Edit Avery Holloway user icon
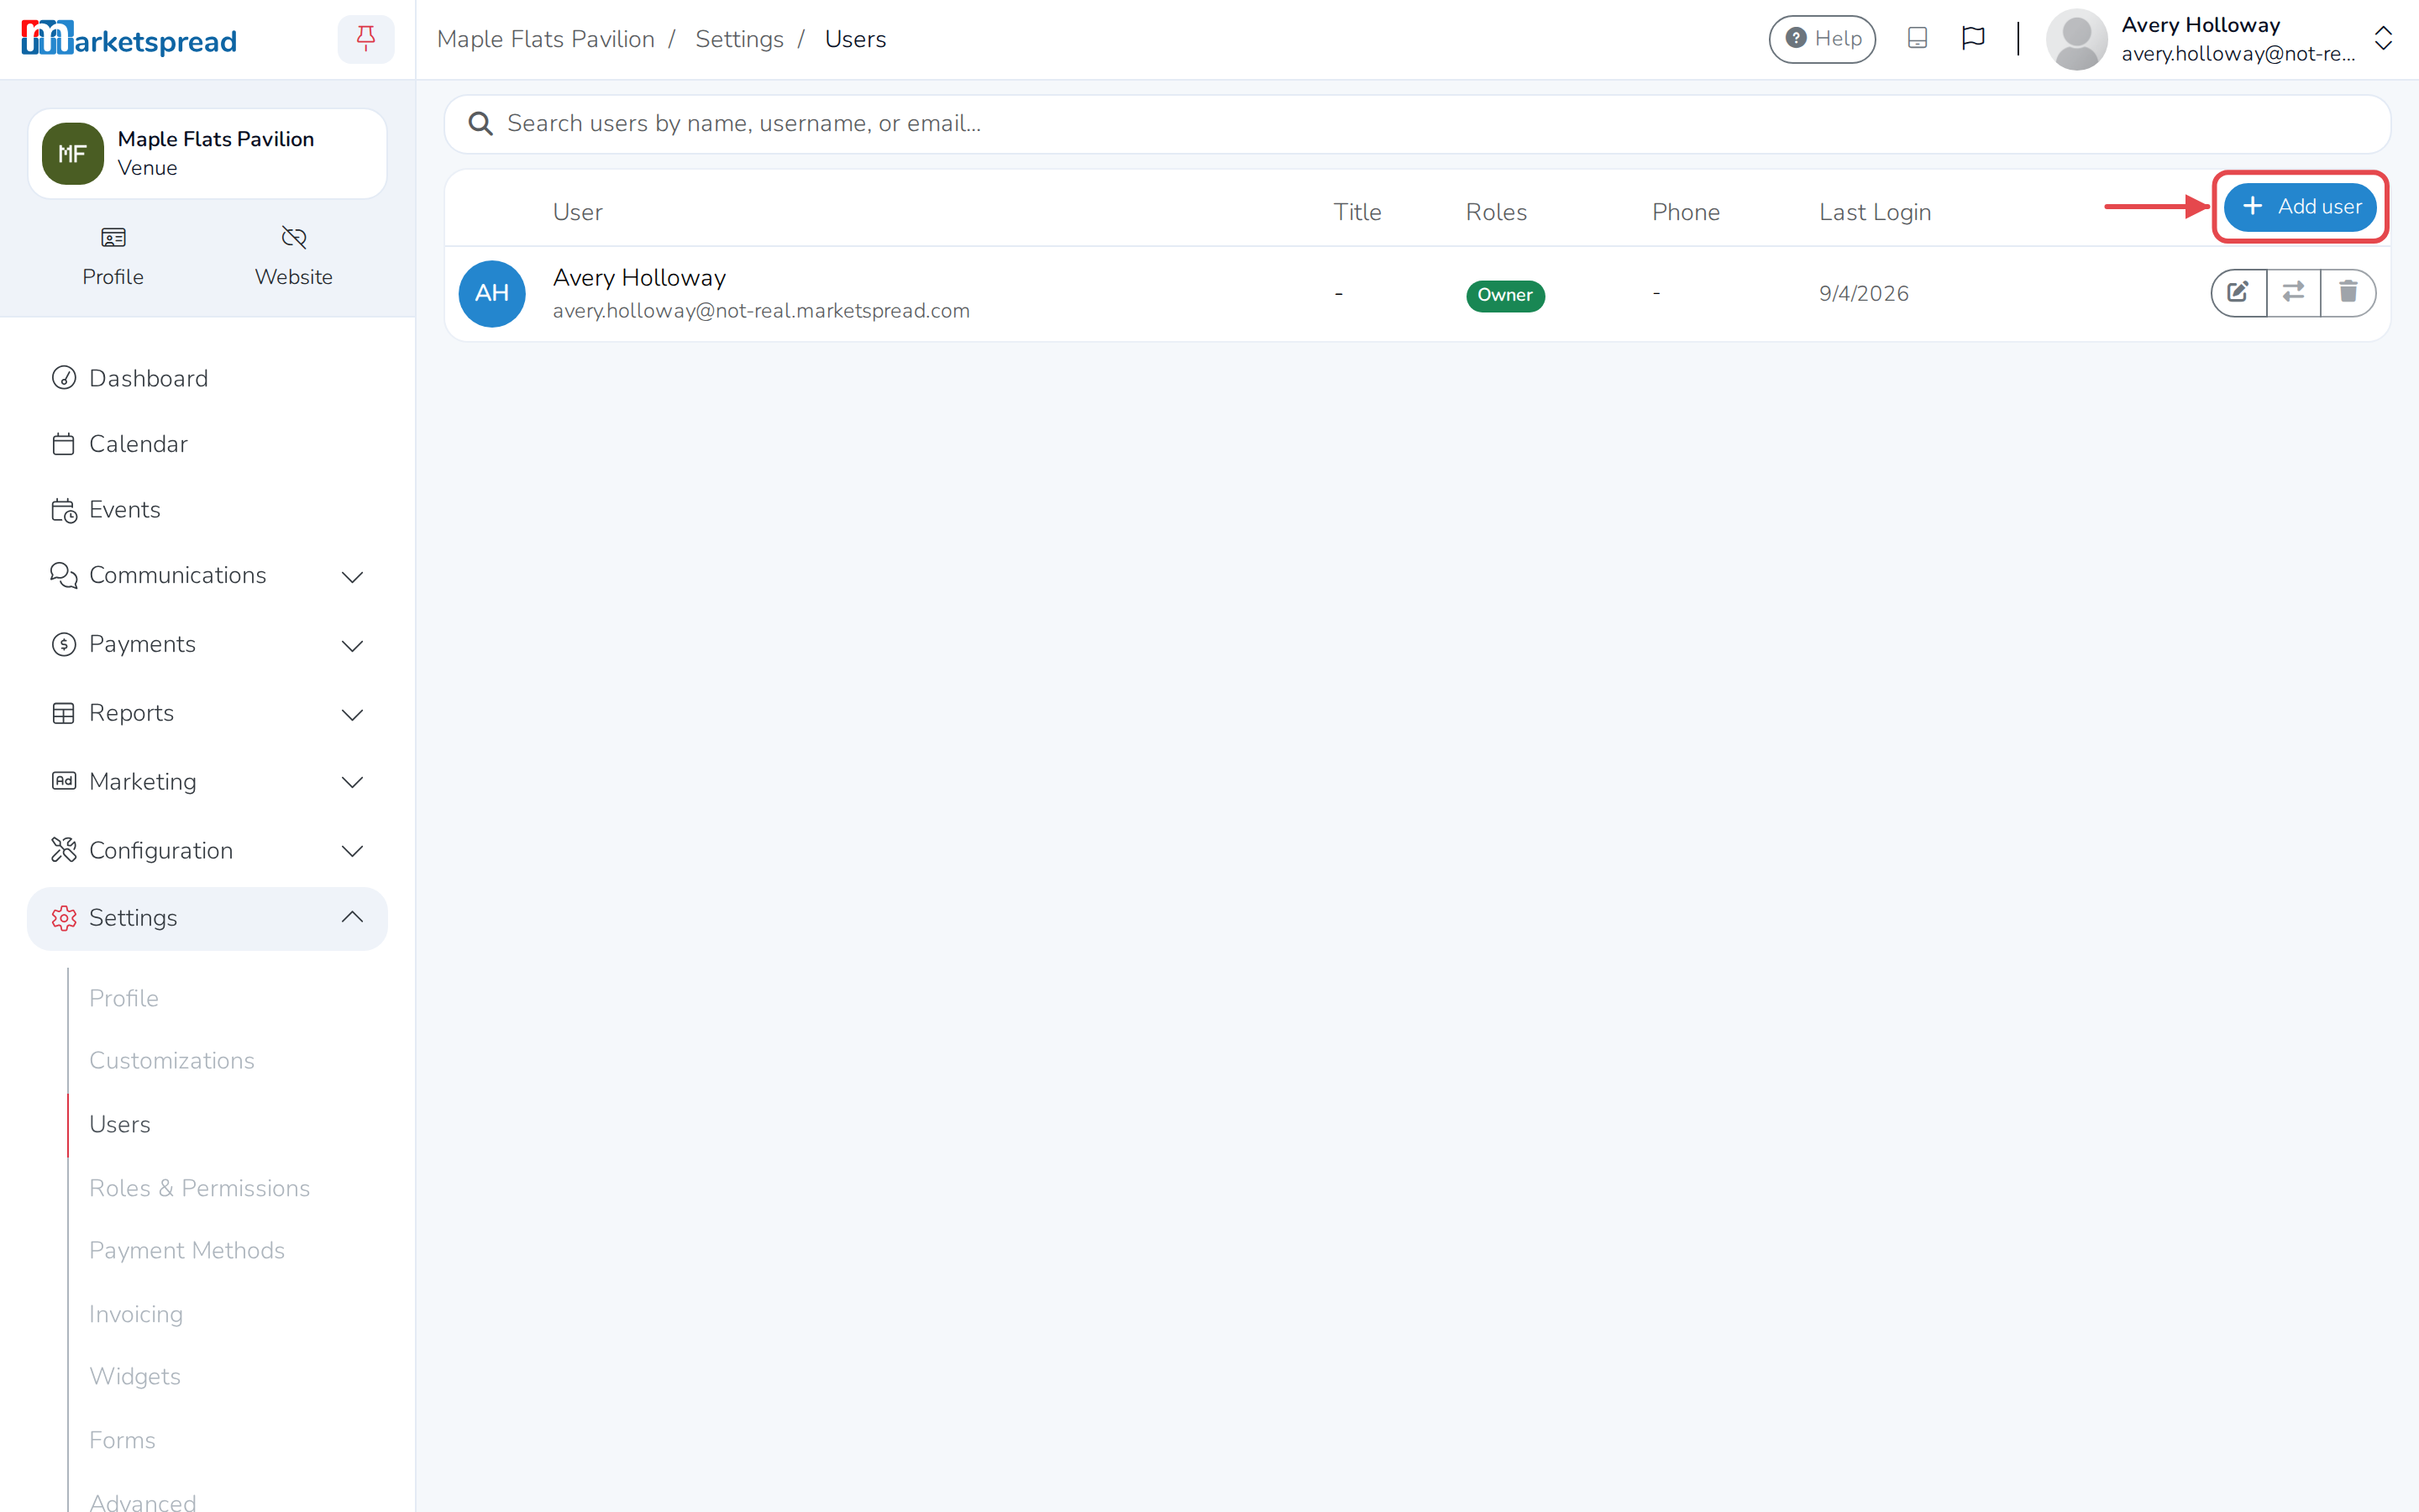This screenshot has height=1512, width=2419. [x=2238, y=292]
